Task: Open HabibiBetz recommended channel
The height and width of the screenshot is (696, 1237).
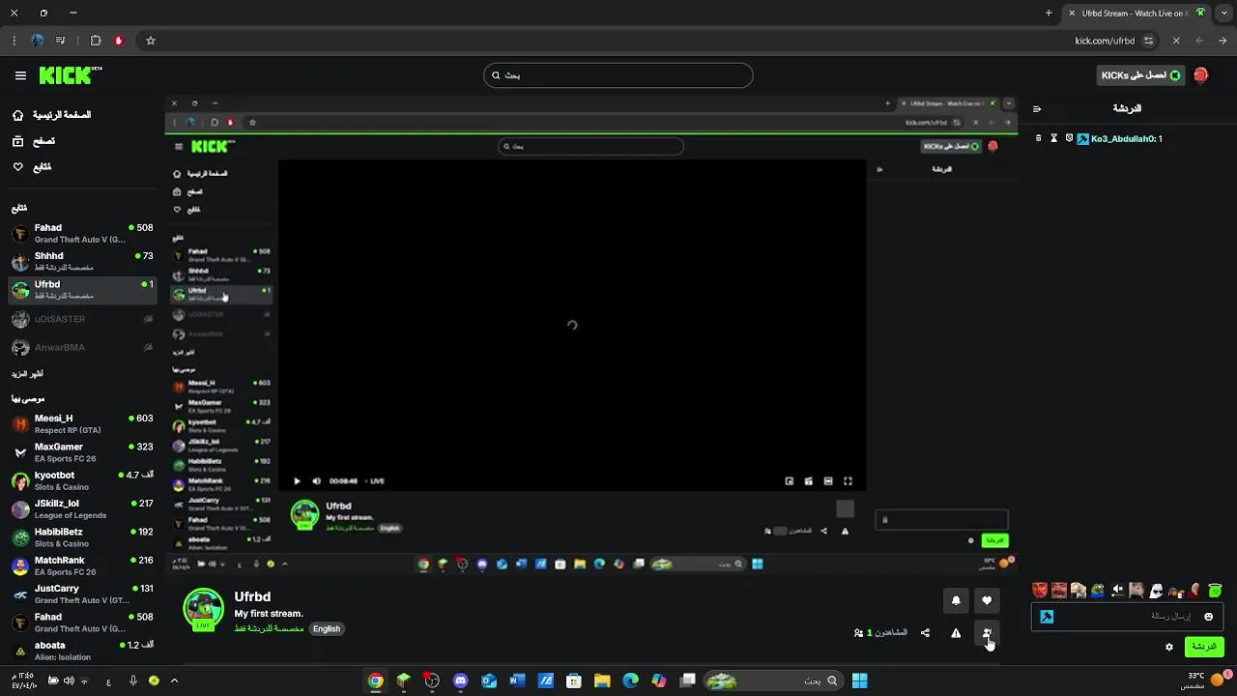Action: tap(82, 537)
